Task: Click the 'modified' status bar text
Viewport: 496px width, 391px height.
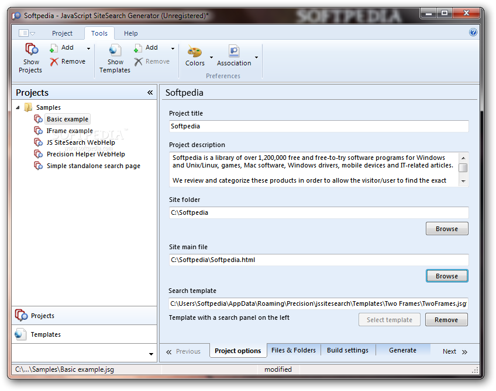Action: 278,369
